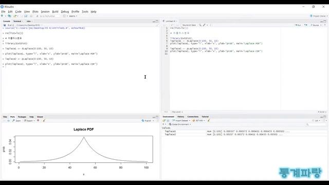329x185 pixels.
Task: Click the Re-run previous code icon
Action: click(x=306, y=25)
